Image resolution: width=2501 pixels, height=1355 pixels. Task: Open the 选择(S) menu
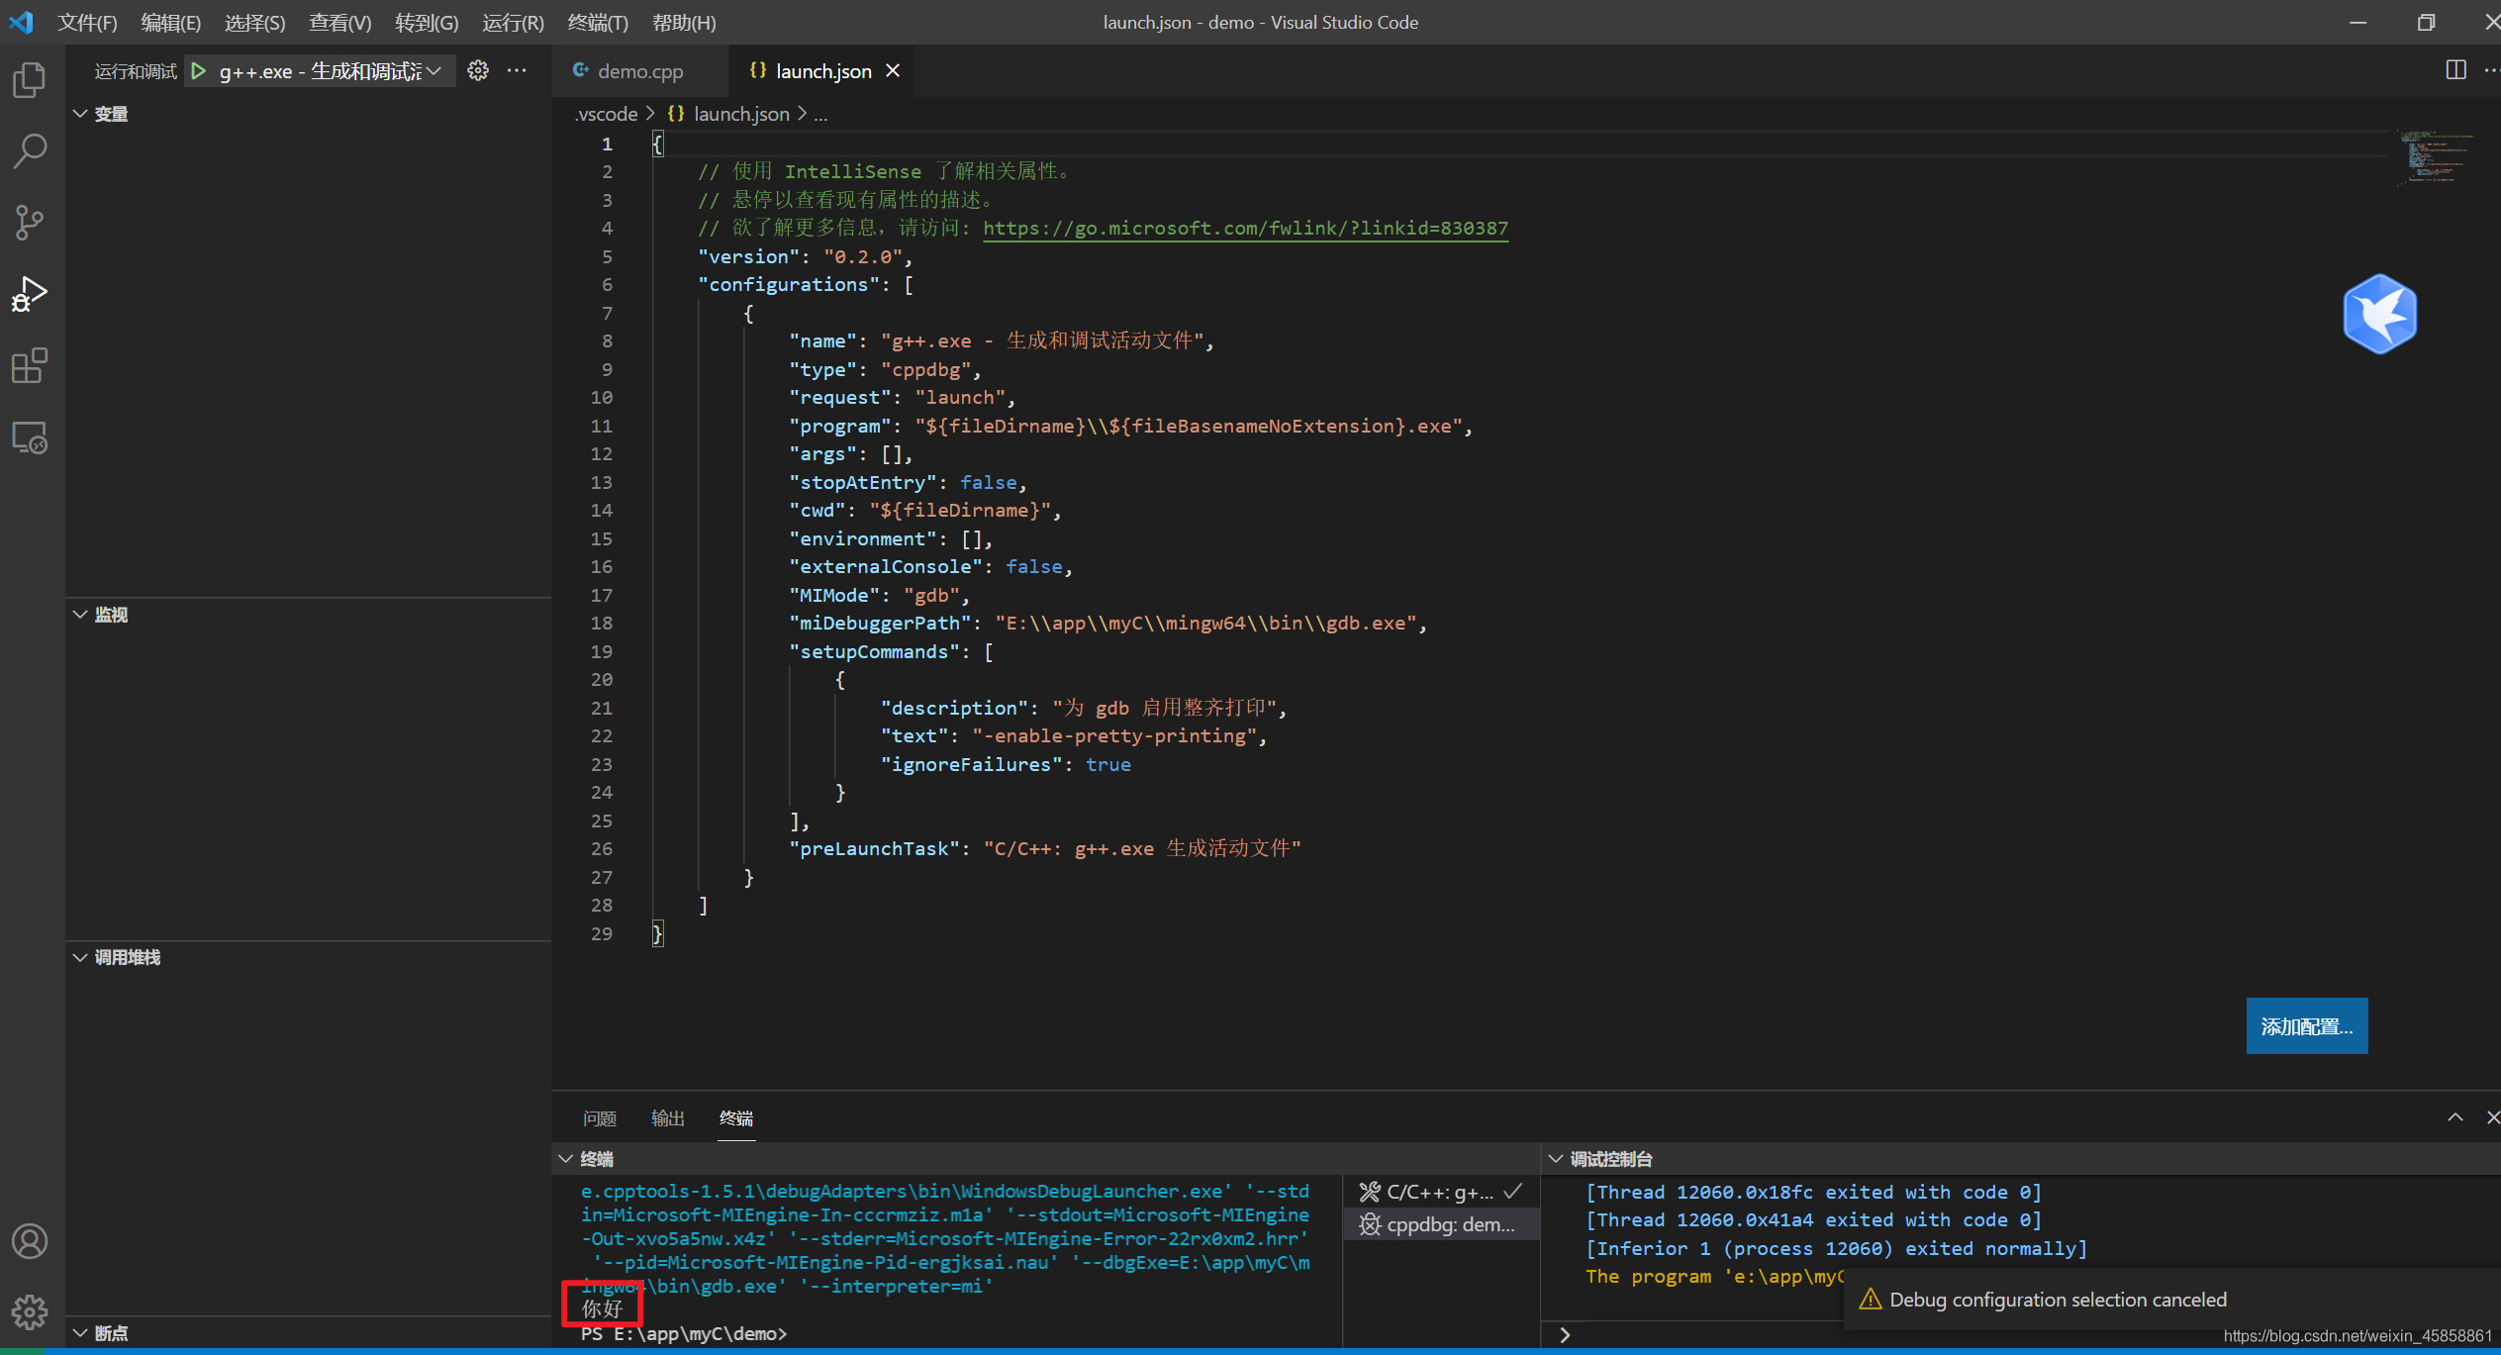[x=254, y=22]
